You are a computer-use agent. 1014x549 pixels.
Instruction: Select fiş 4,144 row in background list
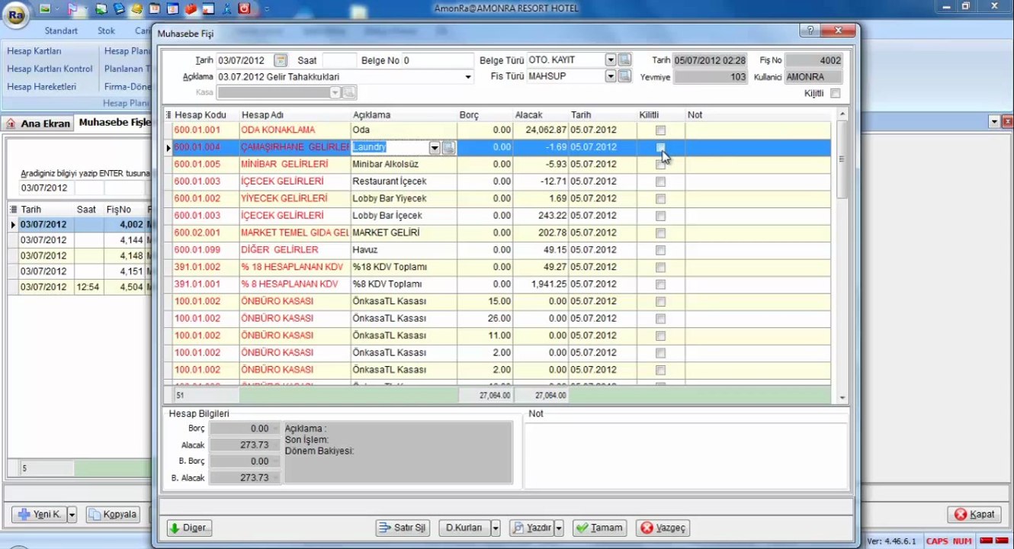[x=80, y=240]
